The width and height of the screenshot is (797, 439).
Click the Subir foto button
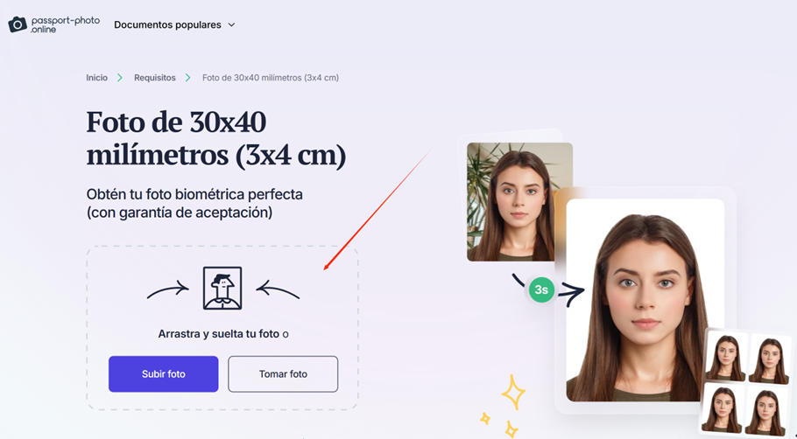(163, 374)
